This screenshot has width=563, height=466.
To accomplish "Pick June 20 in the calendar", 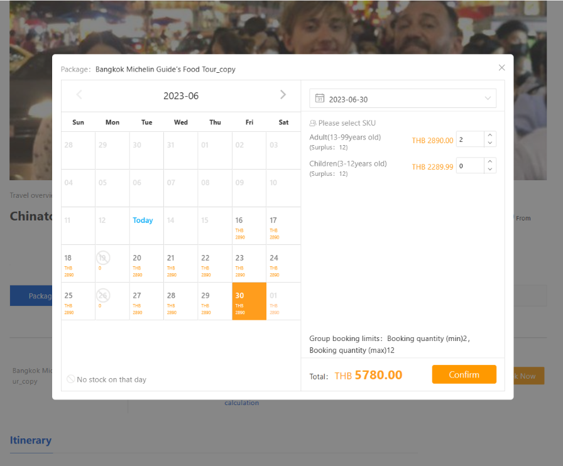I will click(146, 263).
